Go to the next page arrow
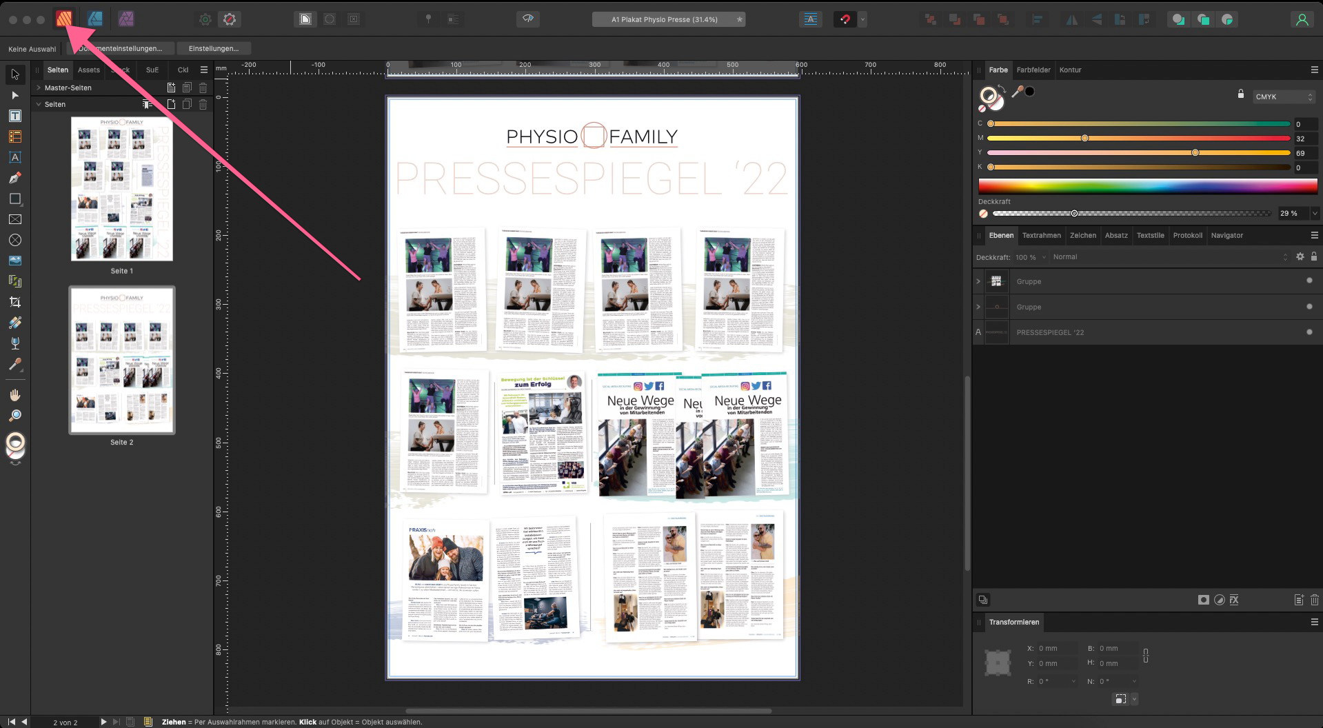This screenshot has width=1323, height=728. click(103, 722)
